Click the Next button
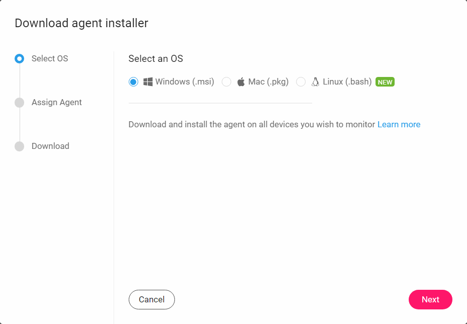 coord(430,299)
